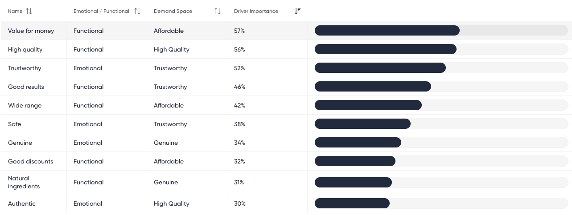
Task: Click Genuine in the Name column
Action: 20,143
